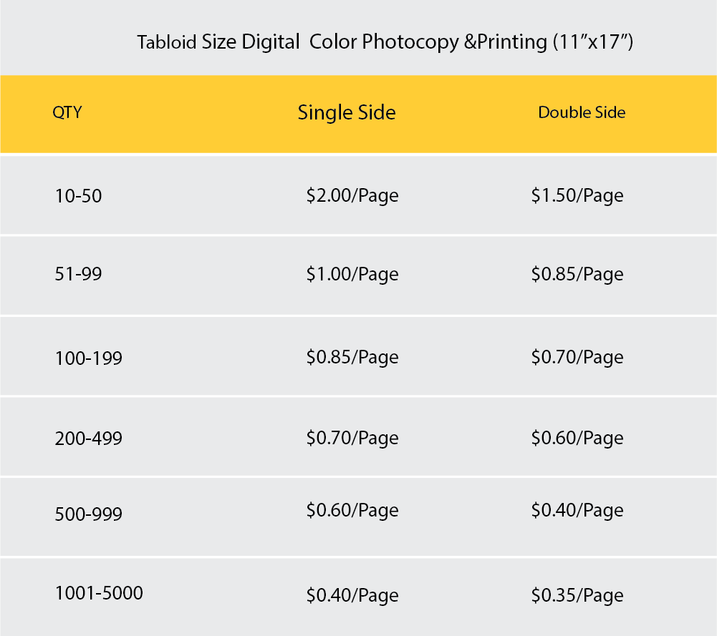Select the QTY column header

click(67, 112)
